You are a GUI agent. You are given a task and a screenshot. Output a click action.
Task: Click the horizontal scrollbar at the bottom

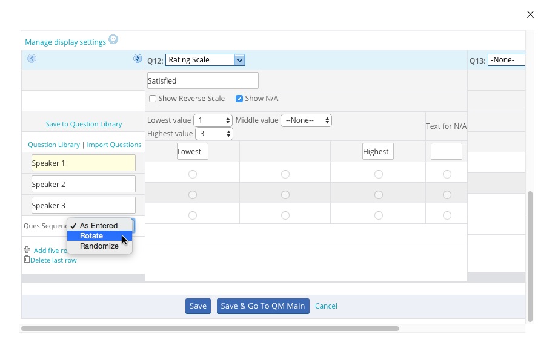click(210, 329)
